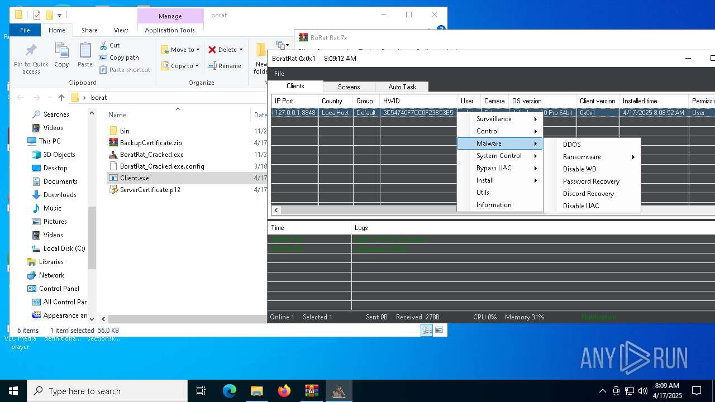This screenshot has height=402, width=715.
Task: Select ServerCertificate.p12 file
Action: coord(150,190)
